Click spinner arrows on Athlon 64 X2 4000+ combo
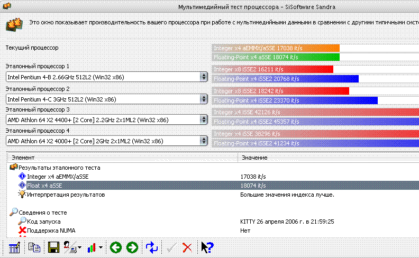419x258 pixels. pos(204,141)
